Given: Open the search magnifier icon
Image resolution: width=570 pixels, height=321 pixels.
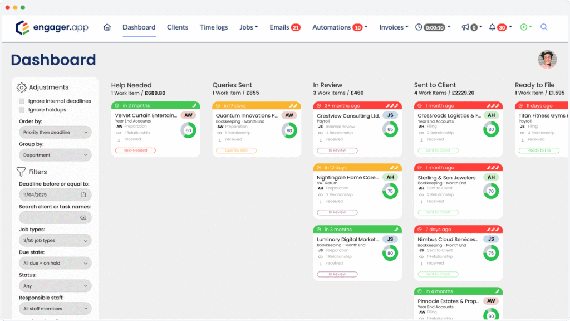Looking at the screenshot, I should click(x=544, y=27).
